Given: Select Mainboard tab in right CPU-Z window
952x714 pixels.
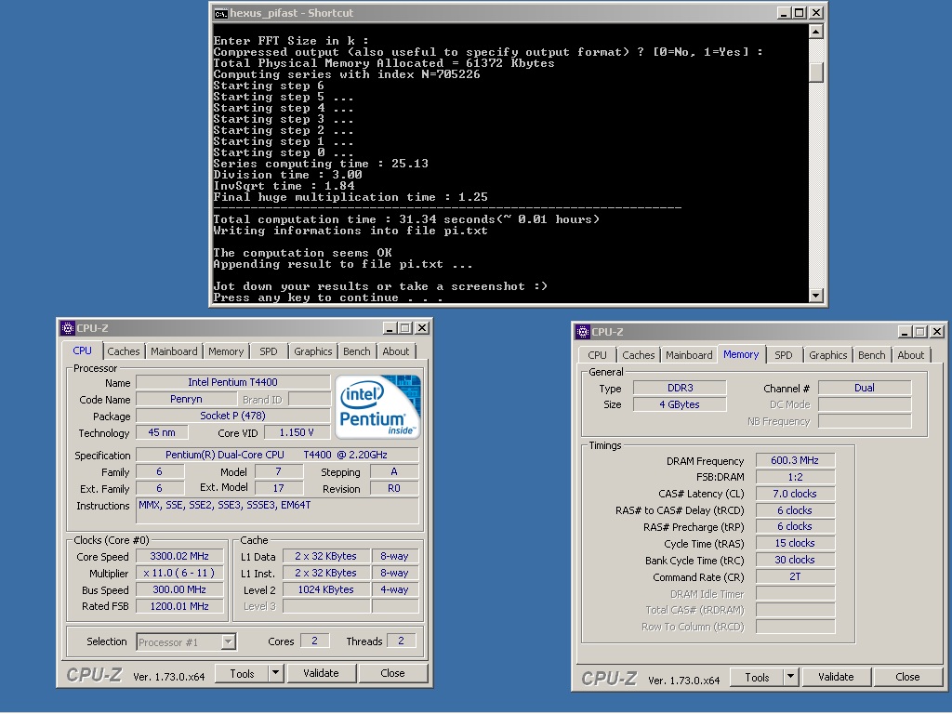Looking at the screenshot, I should [689, 354].
